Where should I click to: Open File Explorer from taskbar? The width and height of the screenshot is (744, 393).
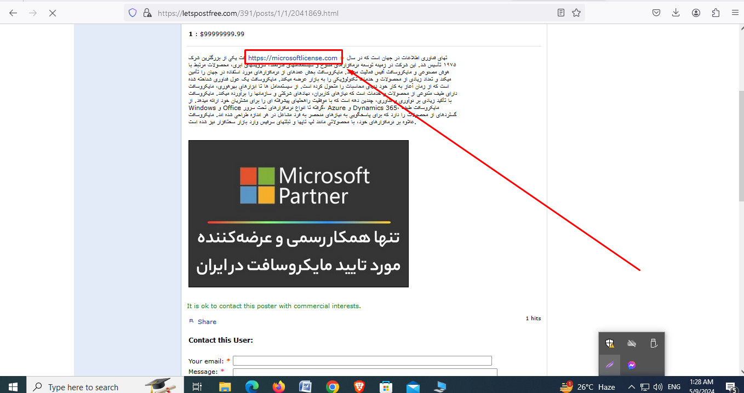point(225,386)
